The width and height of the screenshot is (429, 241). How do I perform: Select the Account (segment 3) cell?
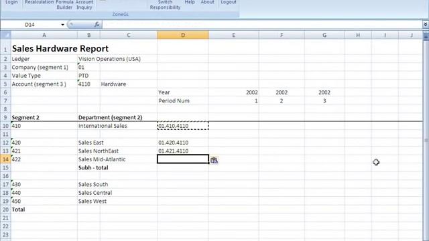point(44,84)
